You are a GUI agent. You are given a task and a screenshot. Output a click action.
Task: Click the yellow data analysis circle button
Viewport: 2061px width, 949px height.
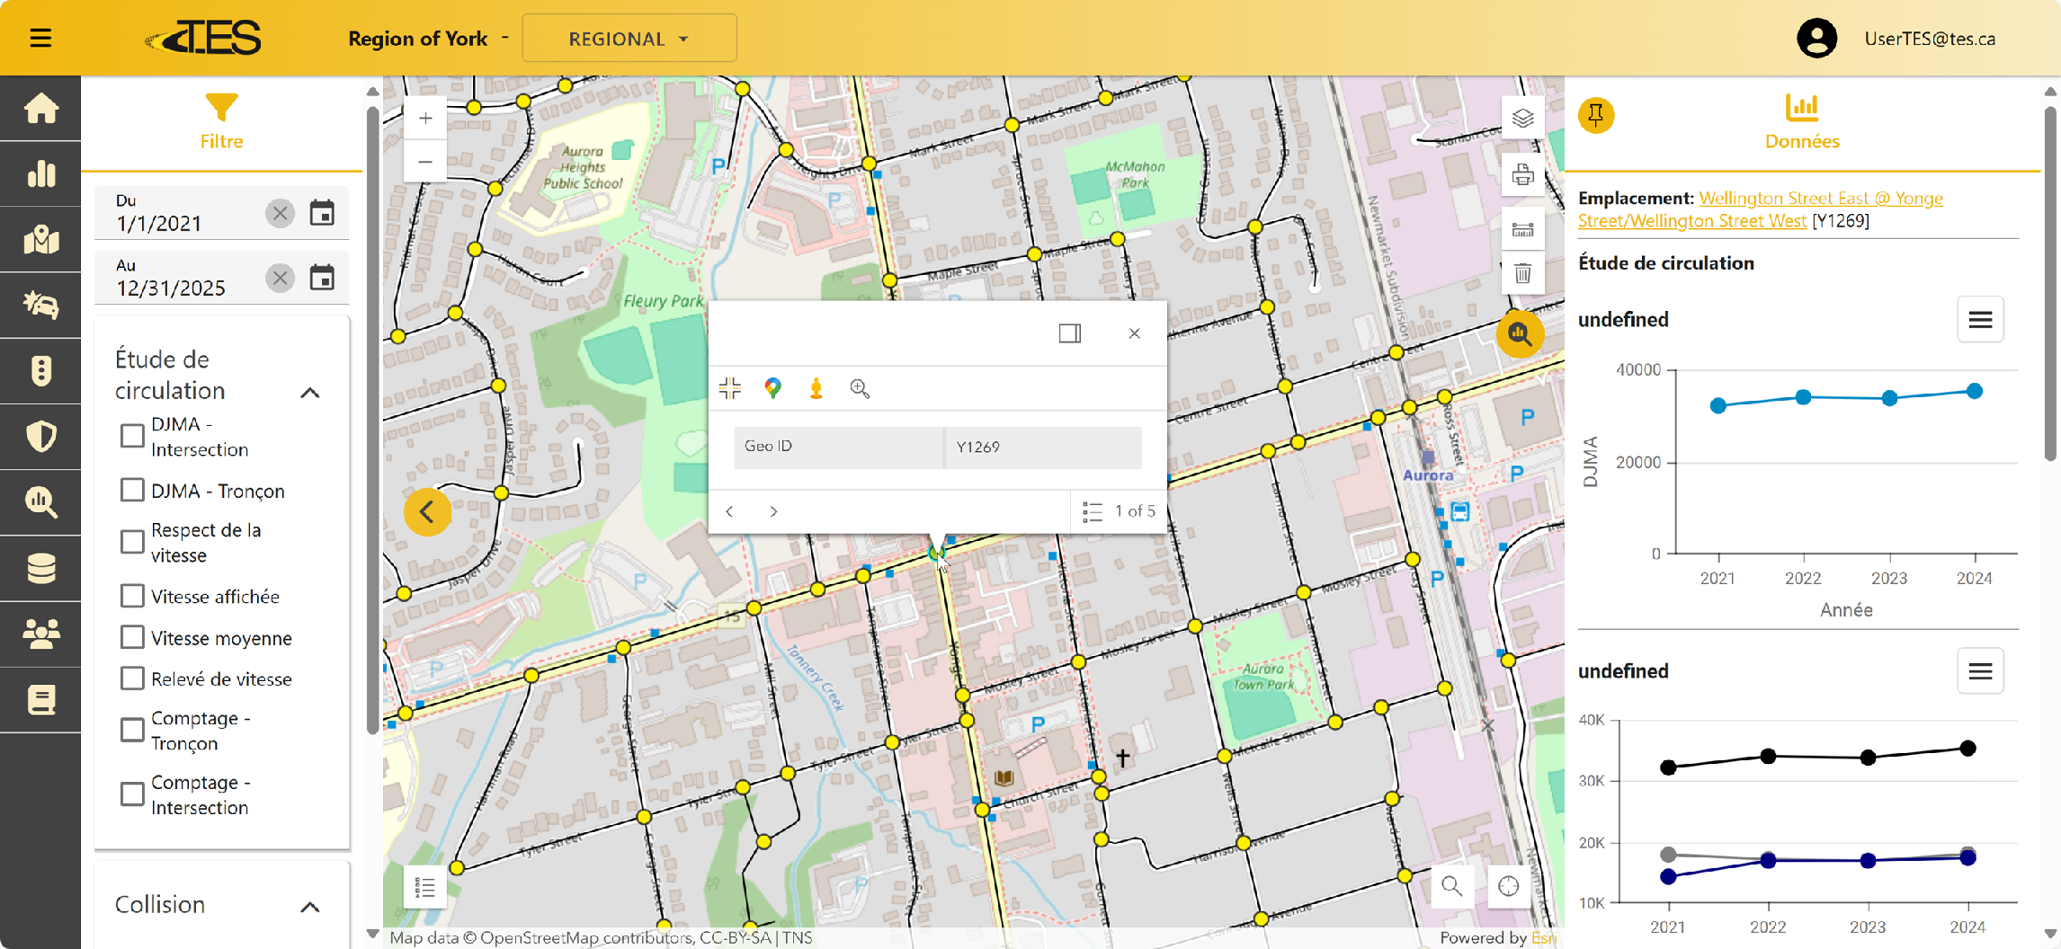1520,334
